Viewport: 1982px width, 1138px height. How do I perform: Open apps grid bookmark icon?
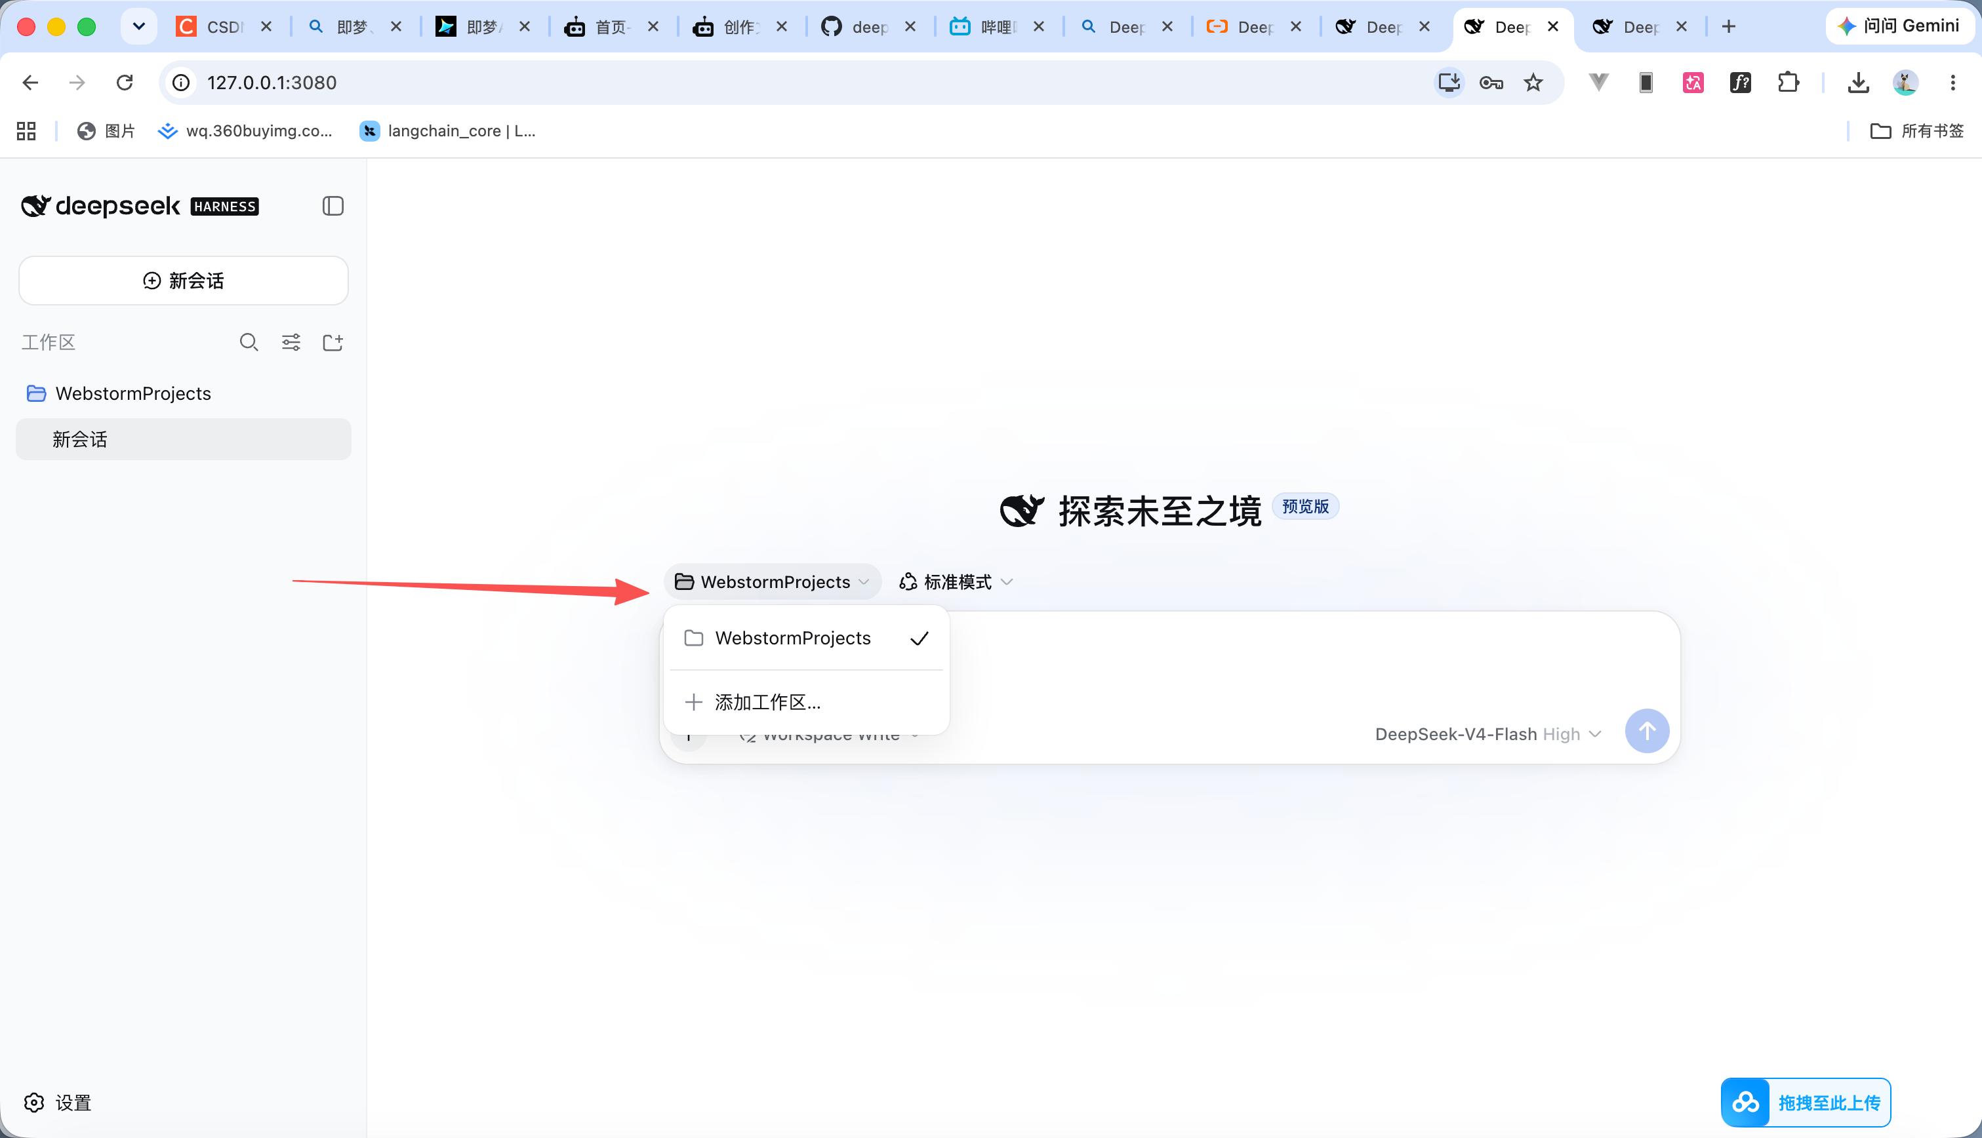click(27, 131)
